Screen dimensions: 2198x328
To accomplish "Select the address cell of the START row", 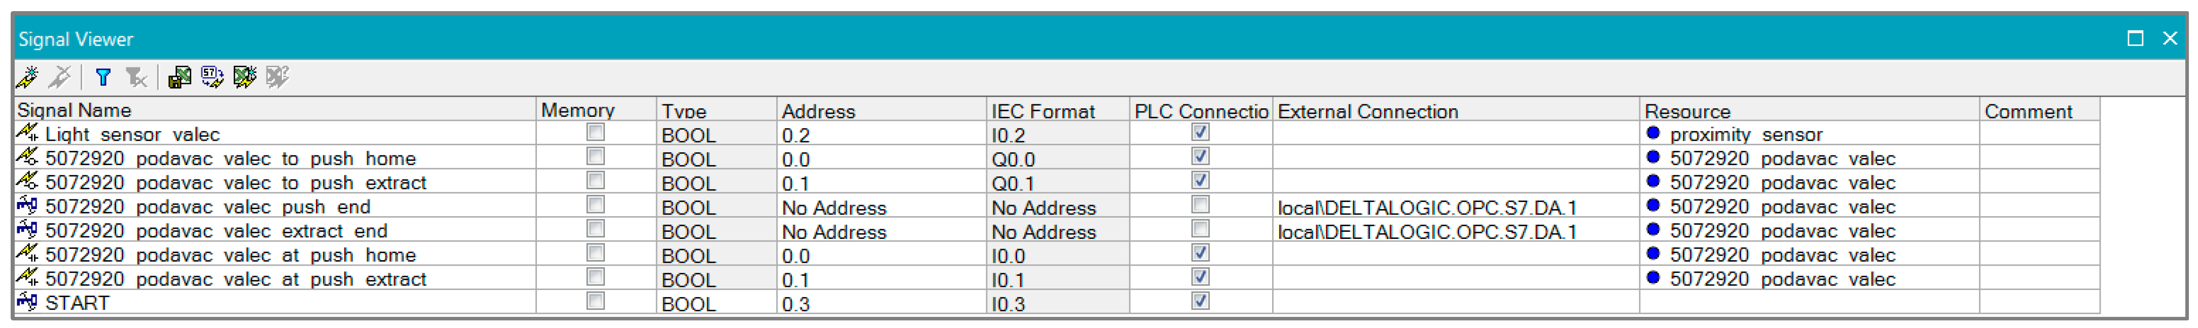I will pyautogui.click(x=879, y=303).
